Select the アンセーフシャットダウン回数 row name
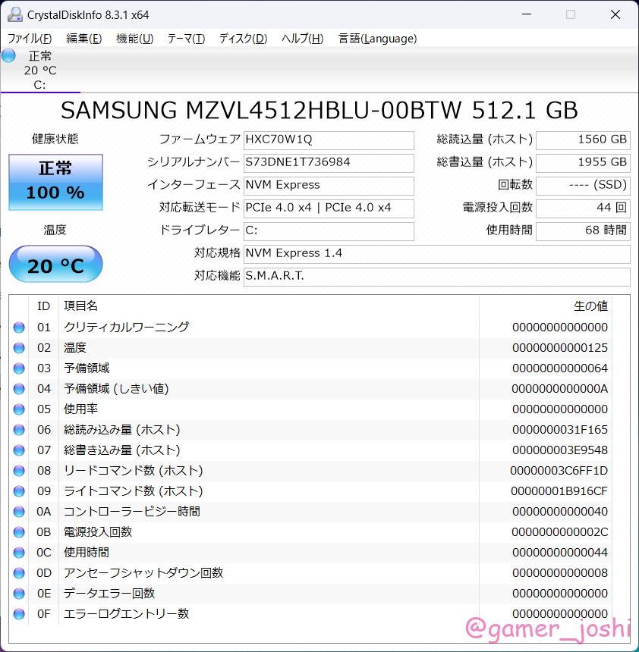 143,573
